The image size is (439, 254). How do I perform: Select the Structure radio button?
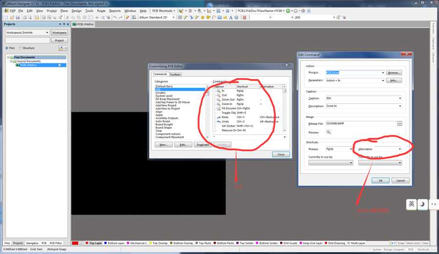click(x=21, y=48)
